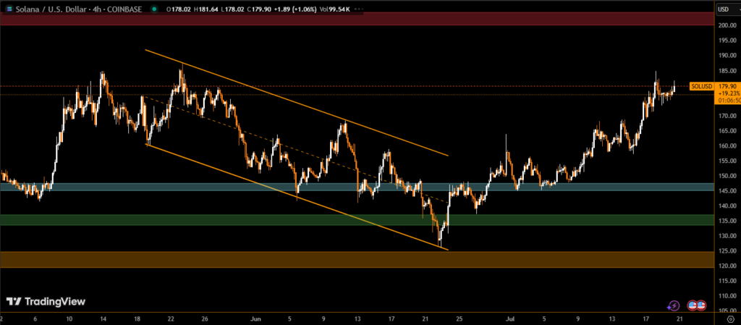
Task: Click the green market status dot
Action: click(x=156, y=9)
